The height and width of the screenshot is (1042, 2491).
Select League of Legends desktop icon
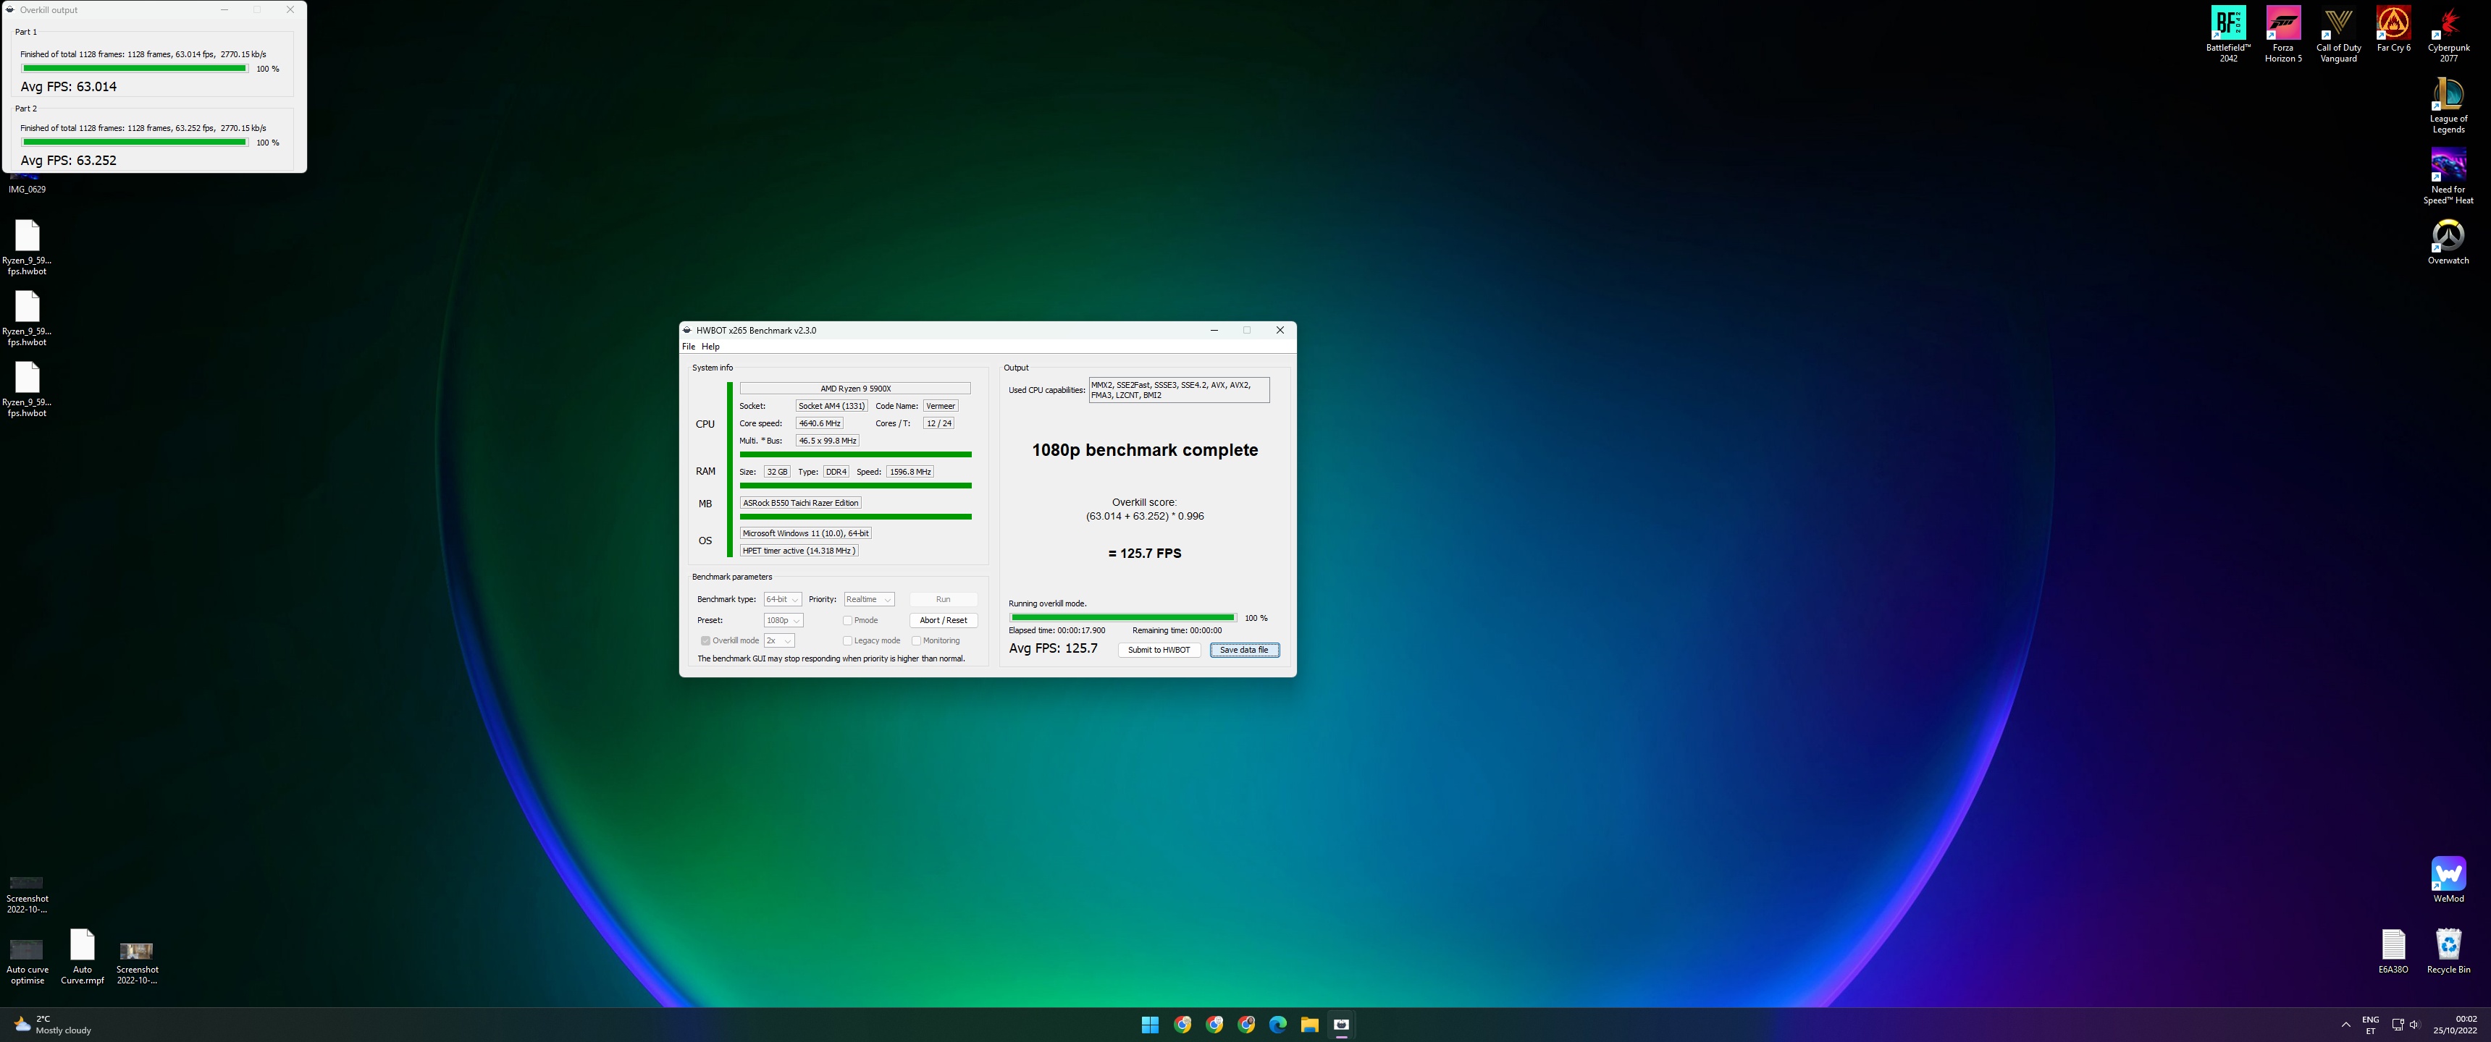pyautogui.click(x=2448, y=106)
